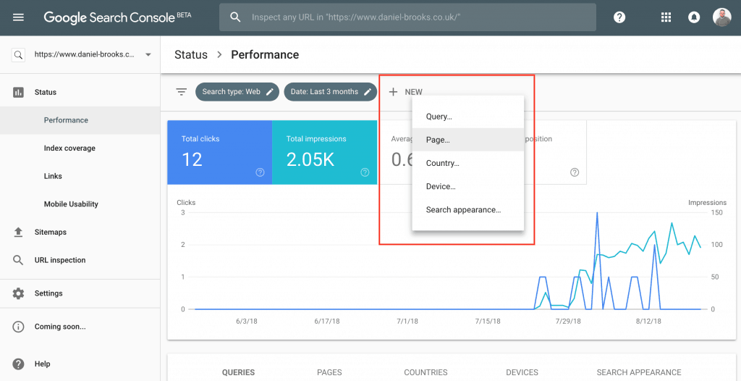The image size is (741, 381).
Task: Select Country… from the filter menu
Action: (468, 163)
